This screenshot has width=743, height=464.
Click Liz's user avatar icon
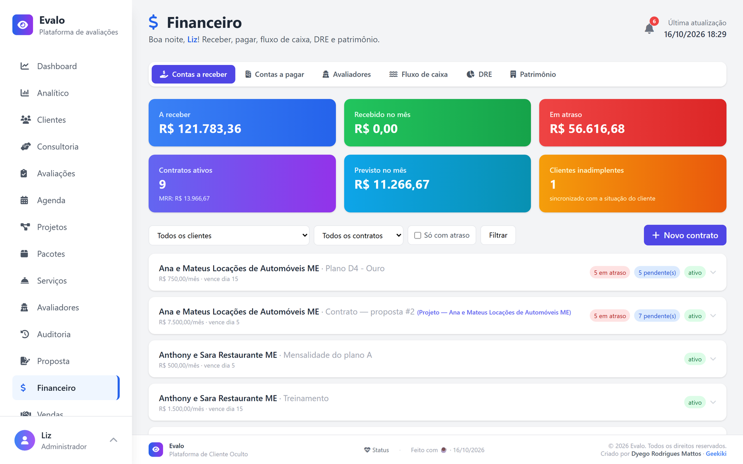coord(25,440)
